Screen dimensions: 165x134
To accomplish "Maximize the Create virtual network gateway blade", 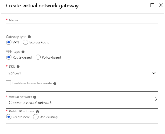I will tap(152, 5).
